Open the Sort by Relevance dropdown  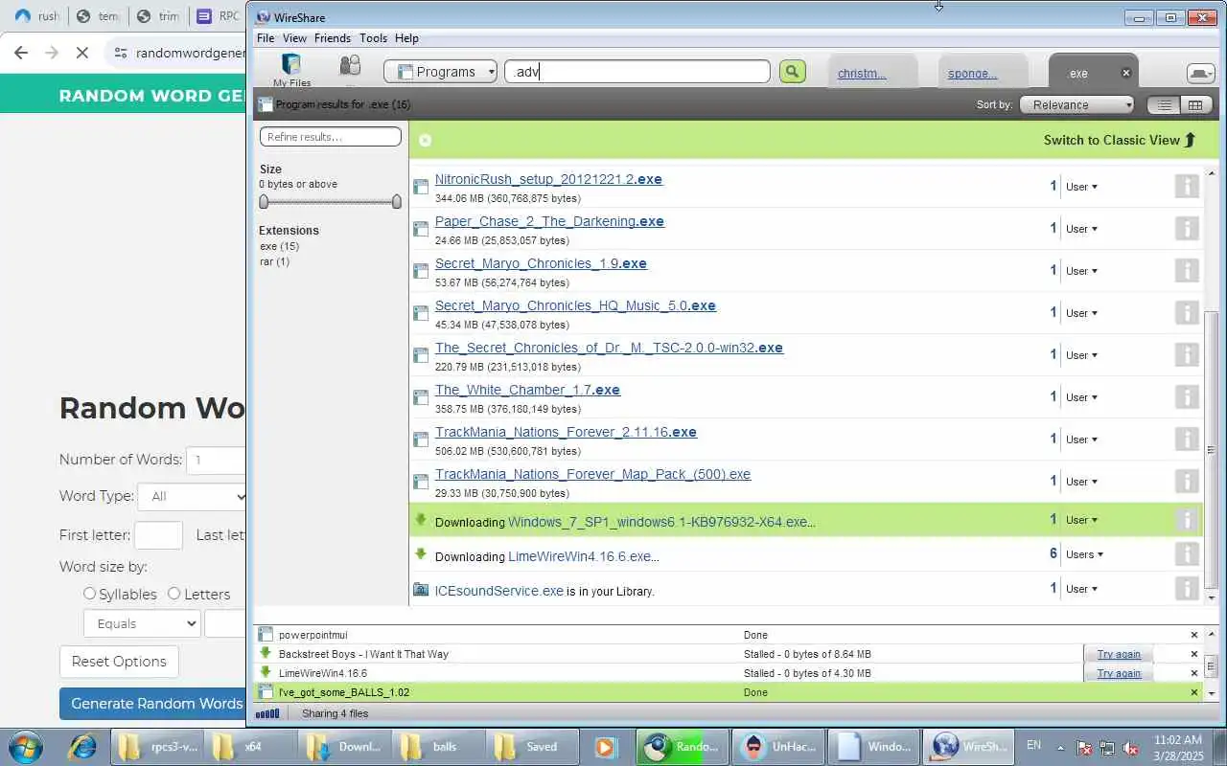pyautogui.click(x=1077, y=105)
